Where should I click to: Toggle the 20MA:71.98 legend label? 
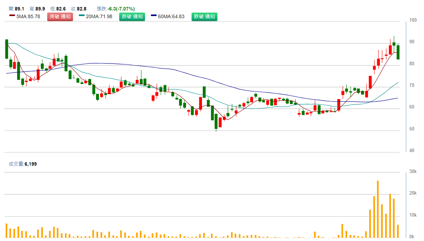pos(99,16)
